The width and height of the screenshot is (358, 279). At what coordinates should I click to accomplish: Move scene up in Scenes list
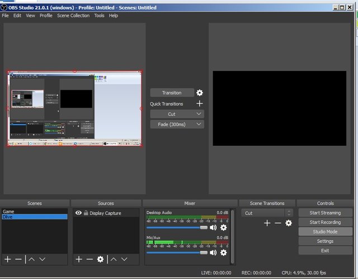31,259
